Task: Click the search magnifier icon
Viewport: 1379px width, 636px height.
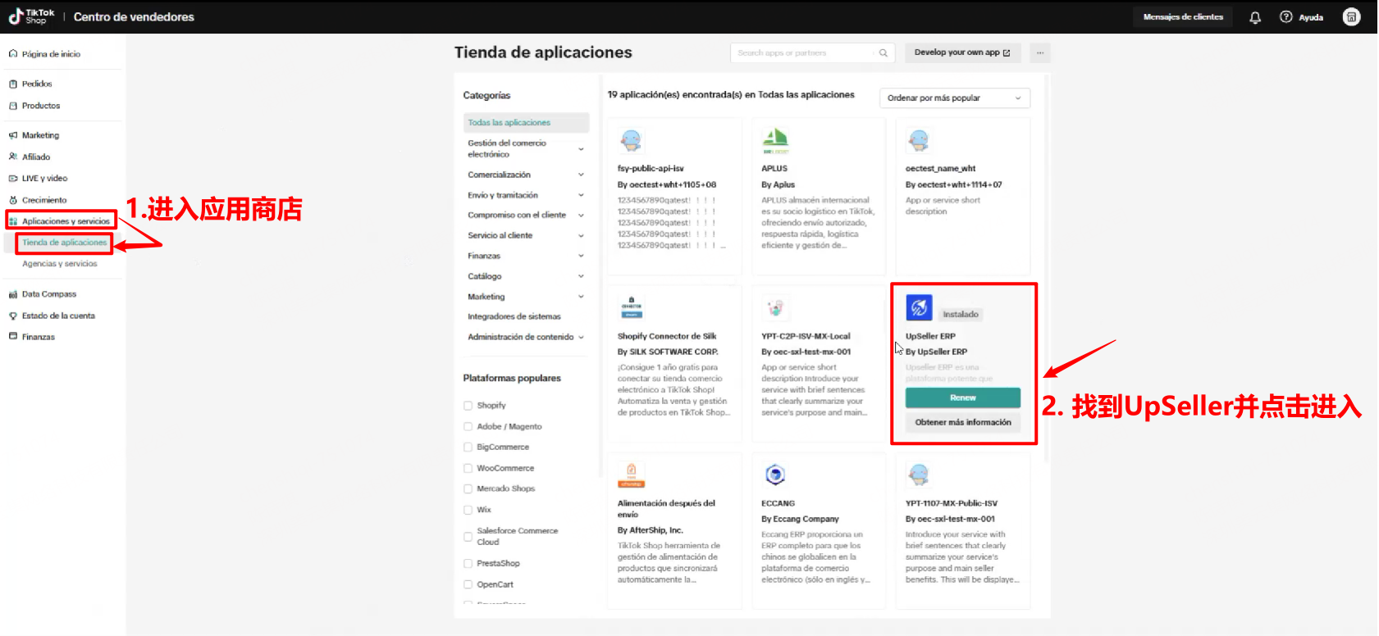Action: coord(884,53)
